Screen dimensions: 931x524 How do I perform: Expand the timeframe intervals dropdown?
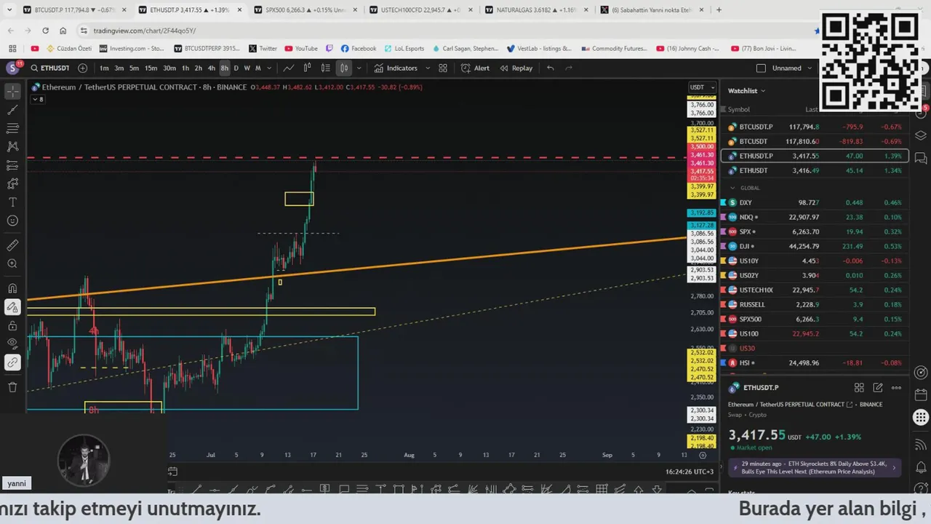click(x=269, y=68)
